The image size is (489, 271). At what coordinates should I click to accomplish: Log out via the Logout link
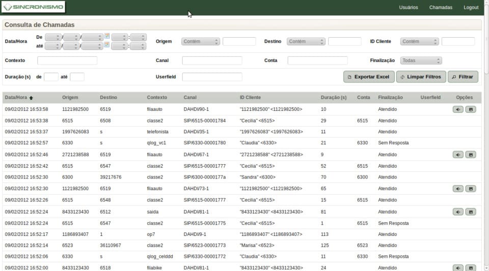click(471, 8)
